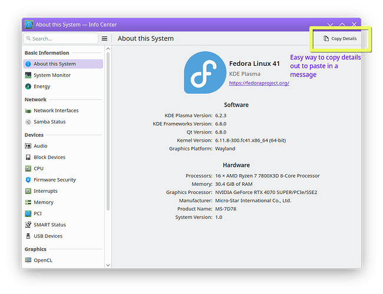The image size is (383, 294).
Task: Maximize the Info Center window
Action: (342, 25)
